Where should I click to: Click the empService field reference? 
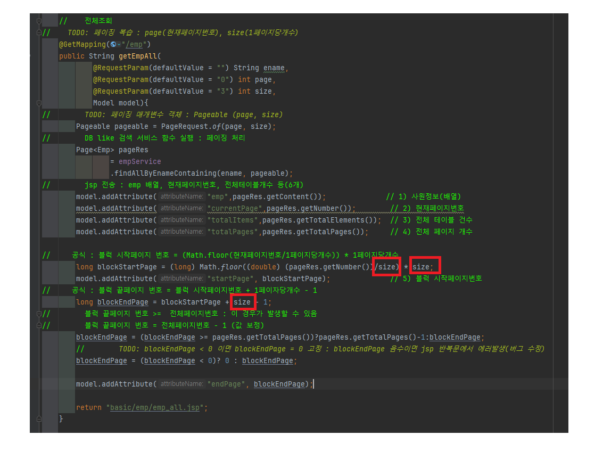(x=139, y=162)
